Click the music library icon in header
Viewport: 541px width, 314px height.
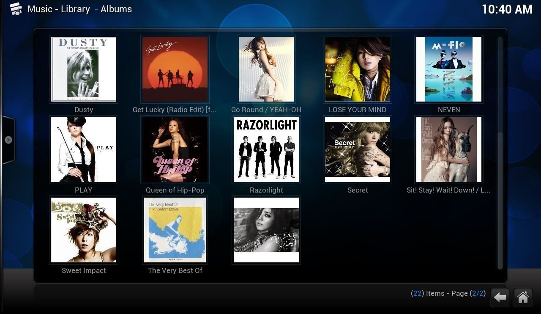pos(16,8)
